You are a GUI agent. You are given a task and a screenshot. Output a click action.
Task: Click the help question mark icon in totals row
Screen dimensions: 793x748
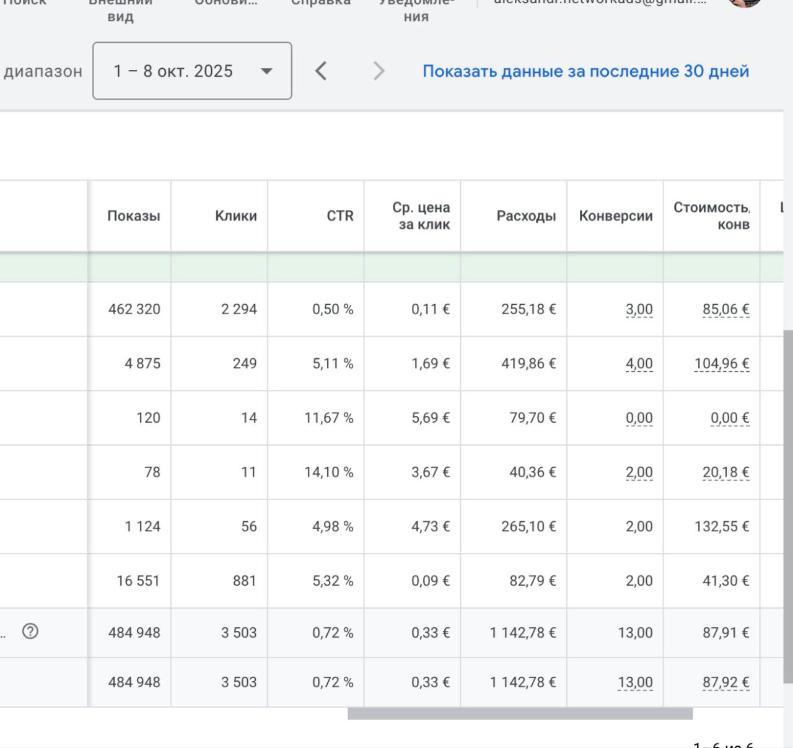30,631
